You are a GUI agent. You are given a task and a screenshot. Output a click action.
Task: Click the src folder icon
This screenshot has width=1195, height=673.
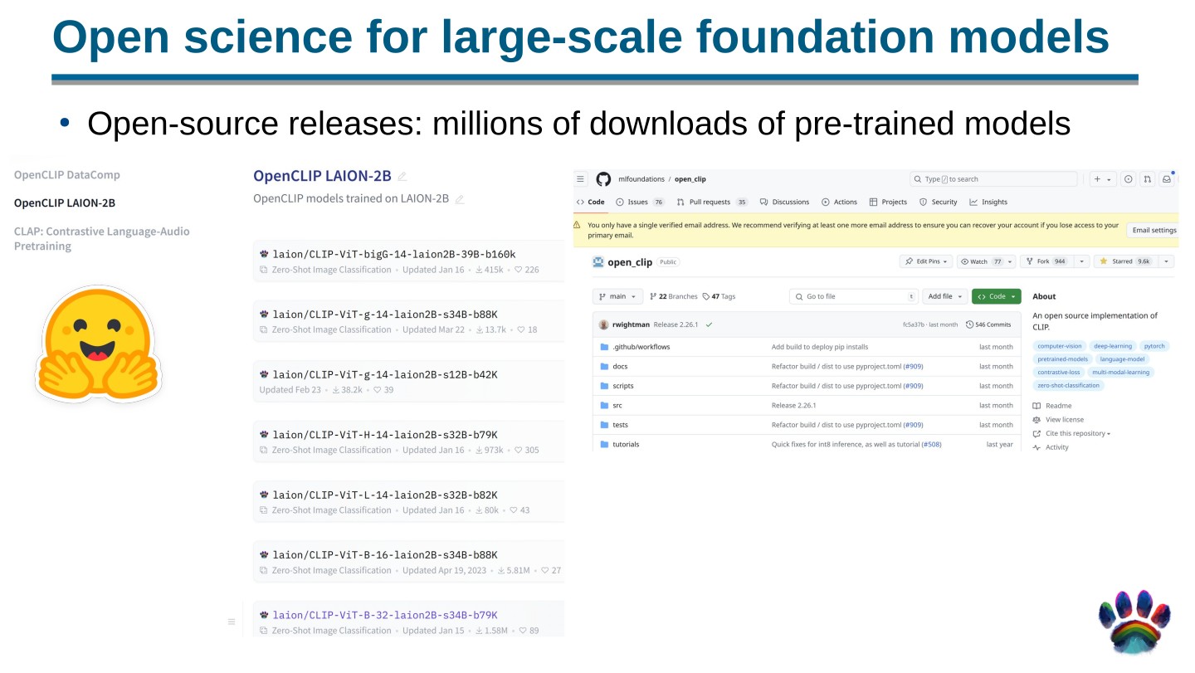coord(604,405)
